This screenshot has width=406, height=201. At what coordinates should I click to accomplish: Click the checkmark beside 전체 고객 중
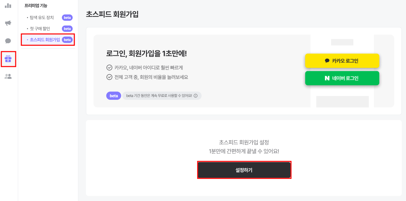[109, 77]
